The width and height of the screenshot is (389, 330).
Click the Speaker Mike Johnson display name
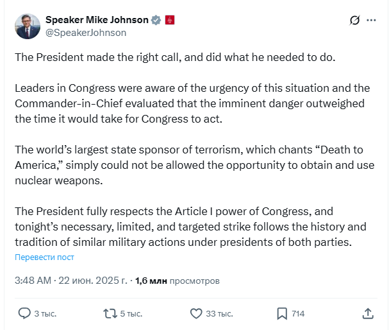click(x=96, y=21)
